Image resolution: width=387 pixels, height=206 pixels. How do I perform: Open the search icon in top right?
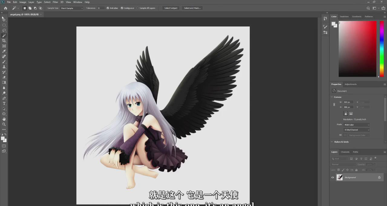[x=368, y=8]
